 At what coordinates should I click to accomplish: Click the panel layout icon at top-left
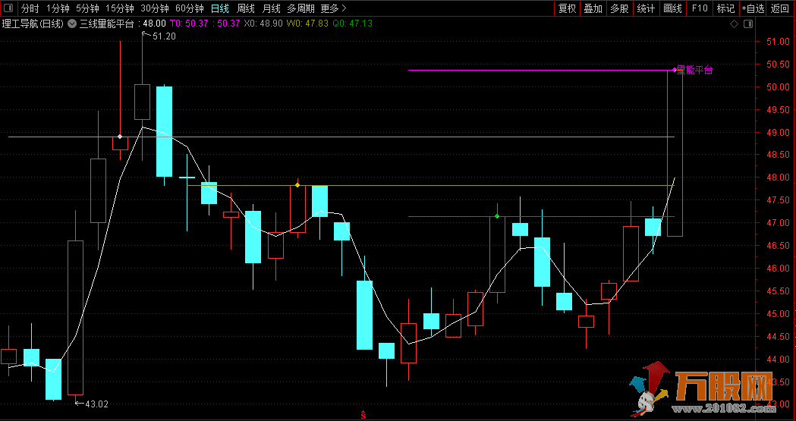8,8
